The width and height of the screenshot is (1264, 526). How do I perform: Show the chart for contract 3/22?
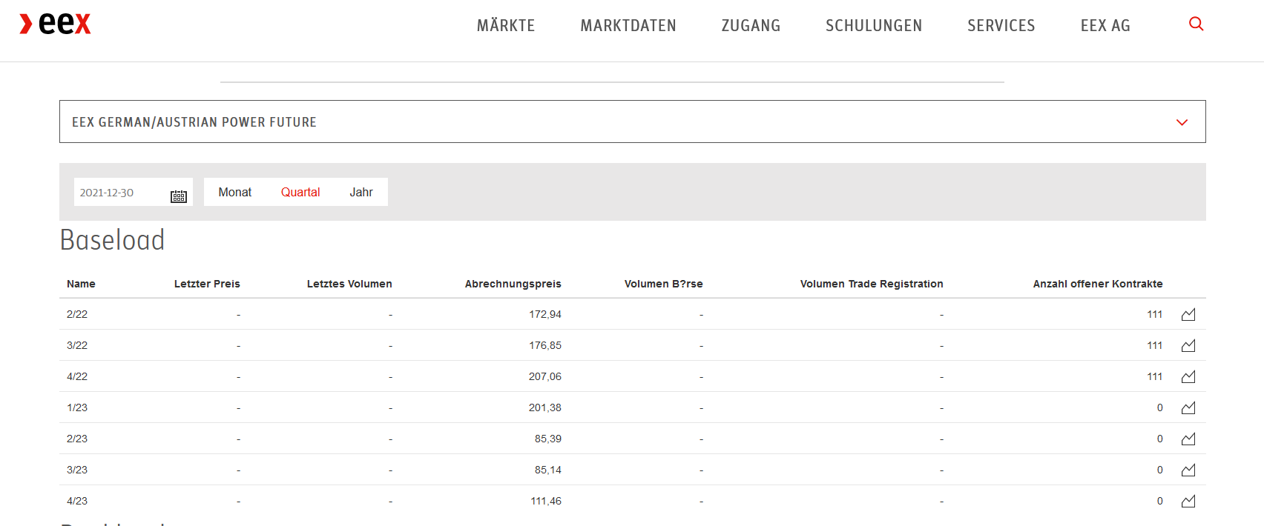1188,345
